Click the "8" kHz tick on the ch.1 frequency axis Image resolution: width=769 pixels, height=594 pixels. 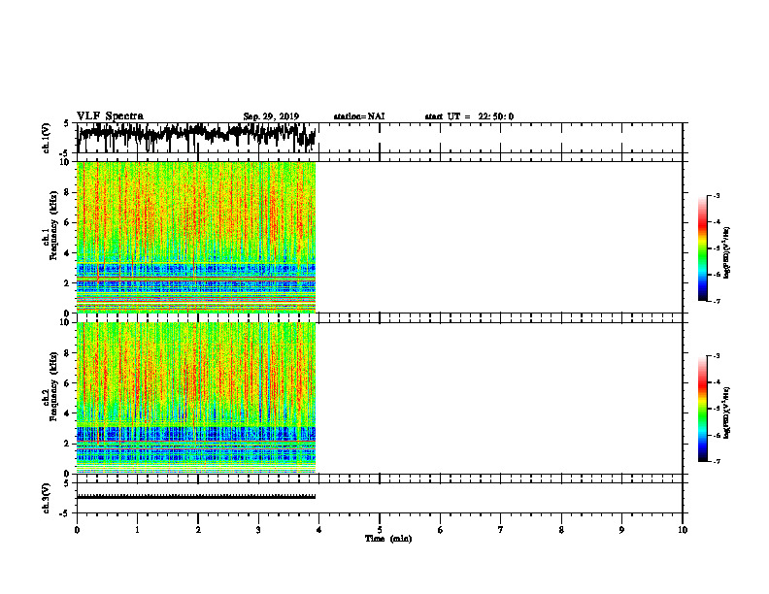67,192
